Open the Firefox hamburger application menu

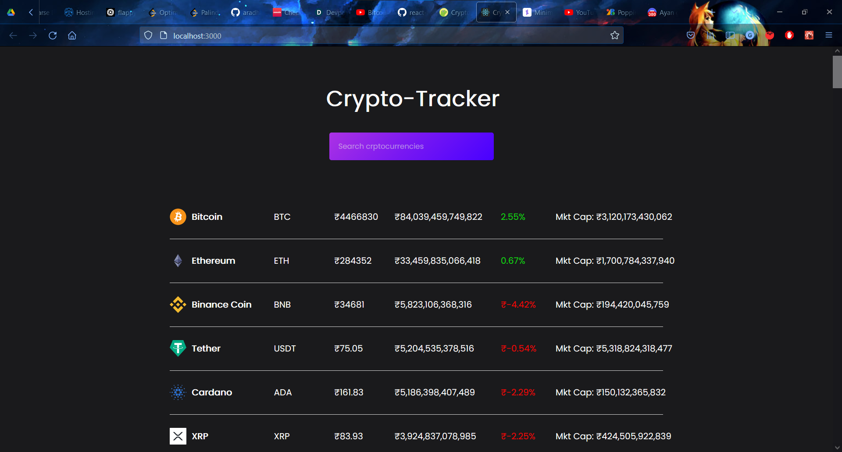pyautogui.click(x=829, y=36)
